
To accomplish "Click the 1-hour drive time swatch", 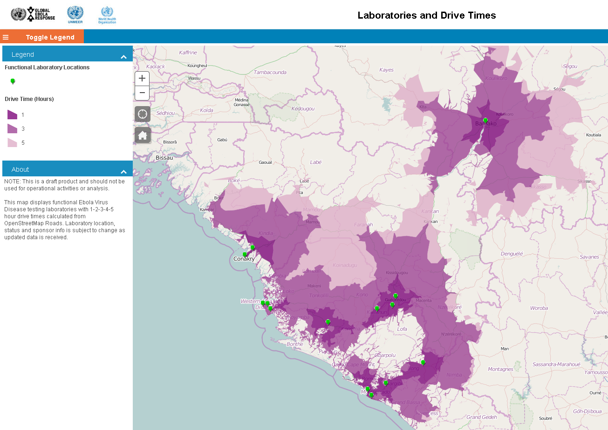I will tap(12, 114).
